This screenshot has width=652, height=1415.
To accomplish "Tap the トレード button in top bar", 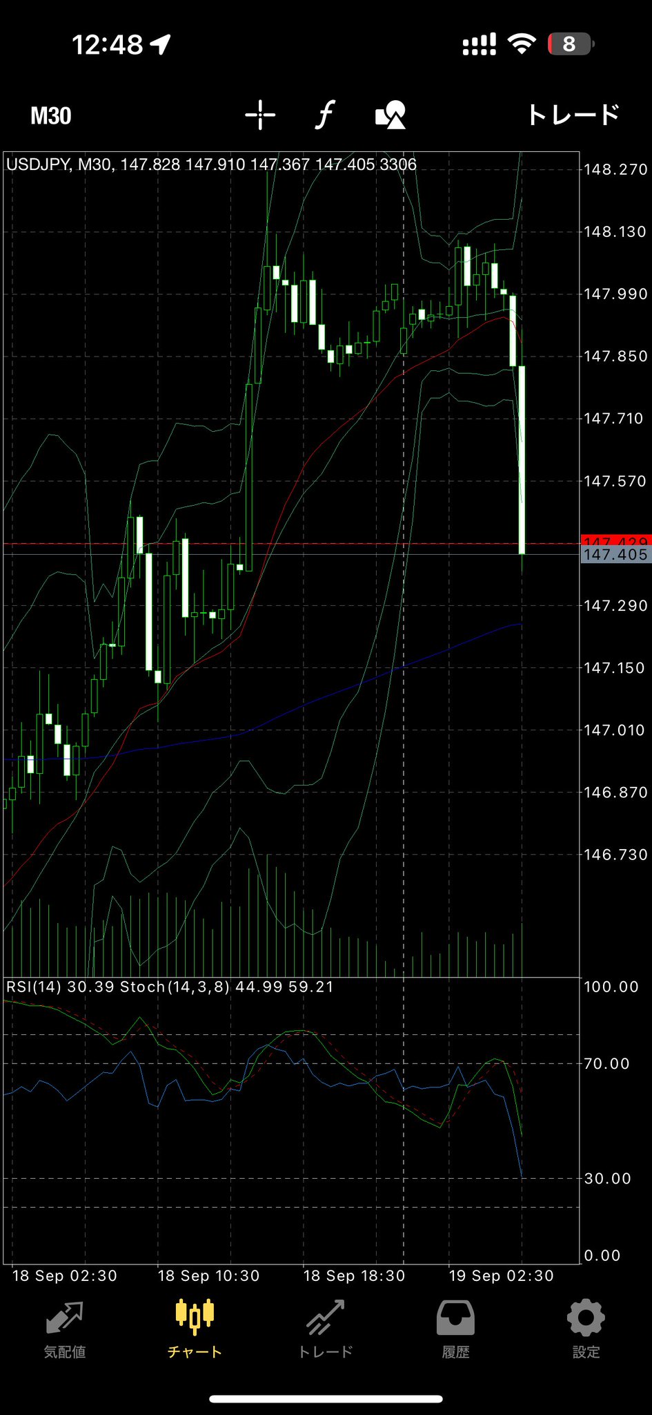I will 573,115.
